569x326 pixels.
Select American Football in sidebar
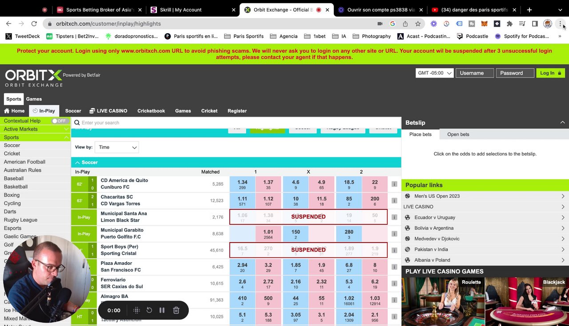[x=24, y=162]
